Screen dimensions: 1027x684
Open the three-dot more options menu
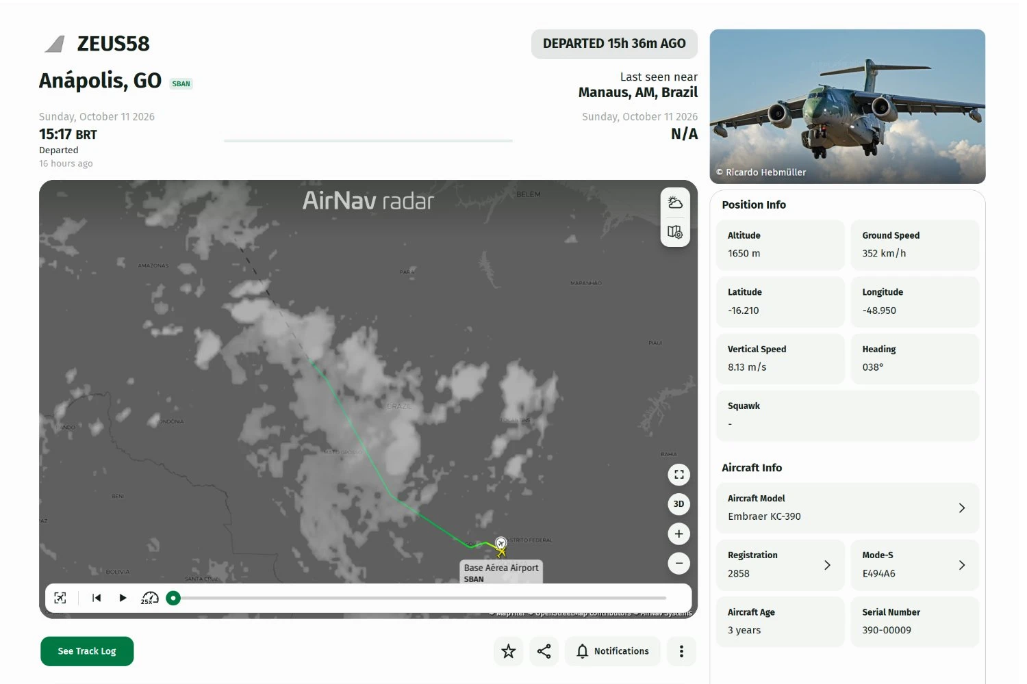pos(681,651)
